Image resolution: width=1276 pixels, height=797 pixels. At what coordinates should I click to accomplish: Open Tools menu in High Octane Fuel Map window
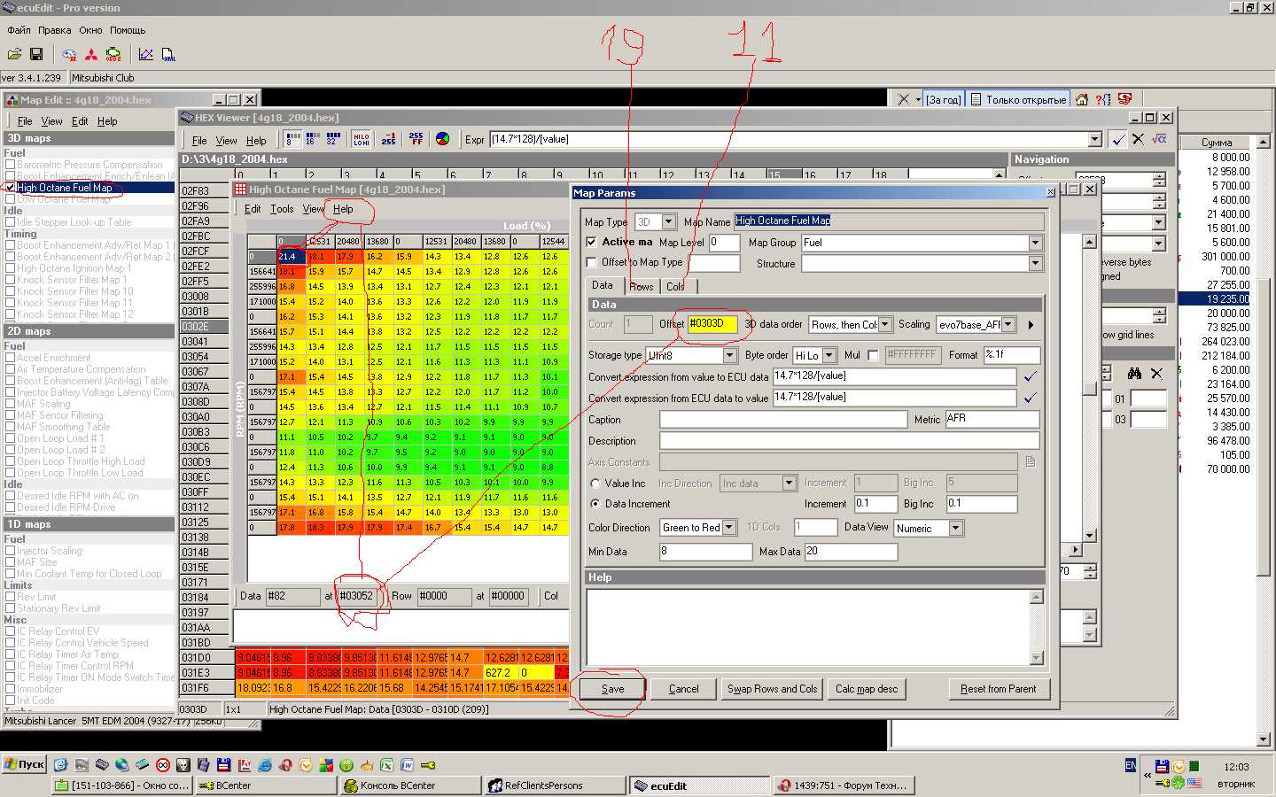click(282, 209)
